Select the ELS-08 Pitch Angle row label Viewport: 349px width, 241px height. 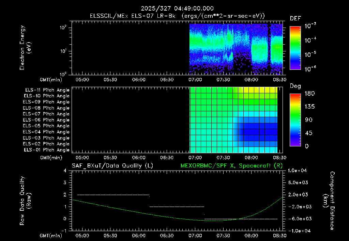[46, 108]
